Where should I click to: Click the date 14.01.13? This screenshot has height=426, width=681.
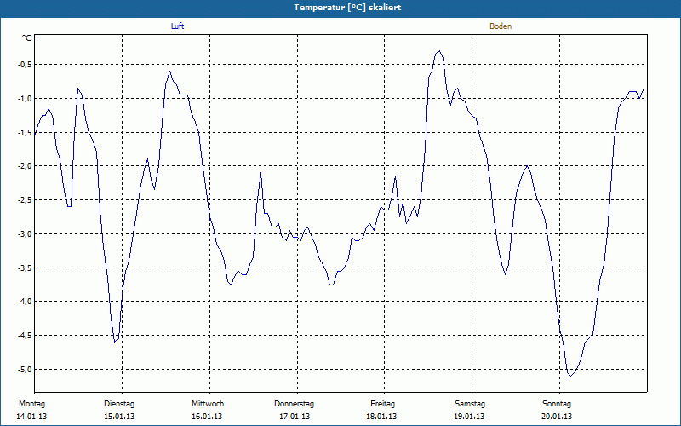[31, 417]
